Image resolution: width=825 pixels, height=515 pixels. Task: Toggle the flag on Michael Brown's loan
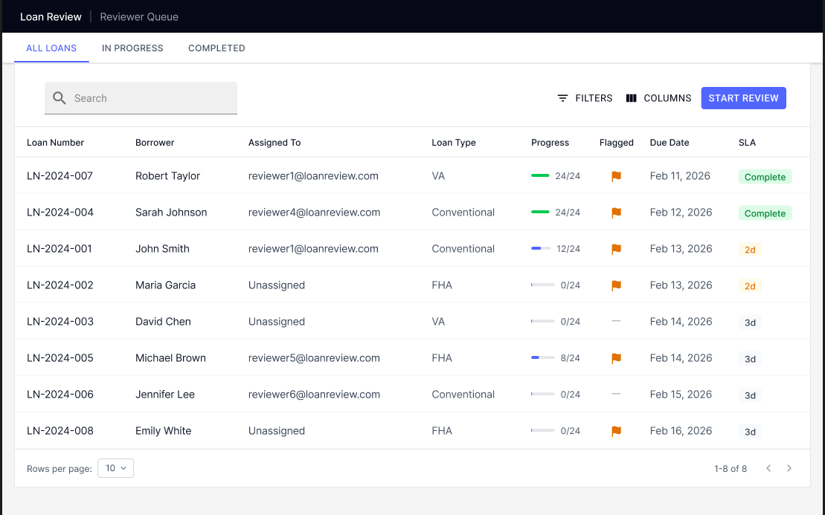coord(616,357)
